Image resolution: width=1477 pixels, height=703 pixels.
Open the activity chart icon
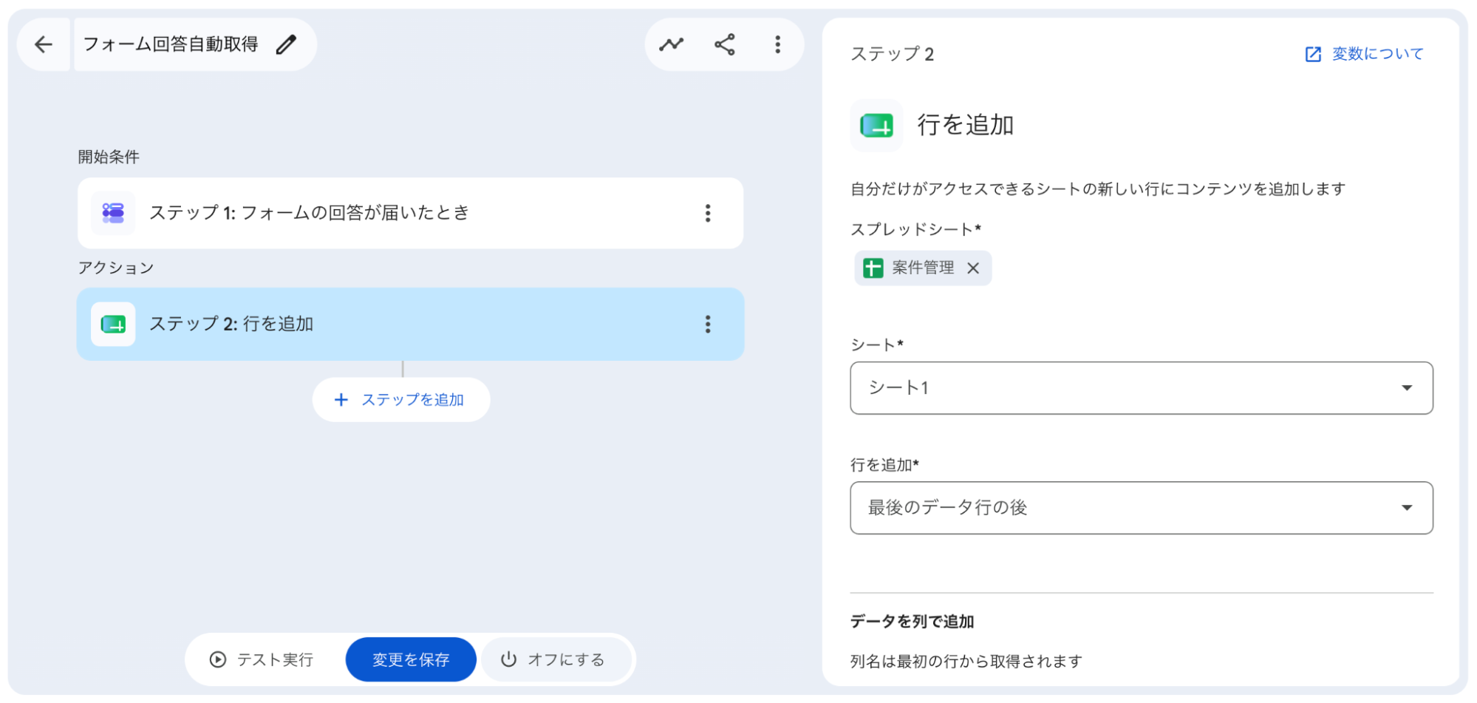[671, 44]
